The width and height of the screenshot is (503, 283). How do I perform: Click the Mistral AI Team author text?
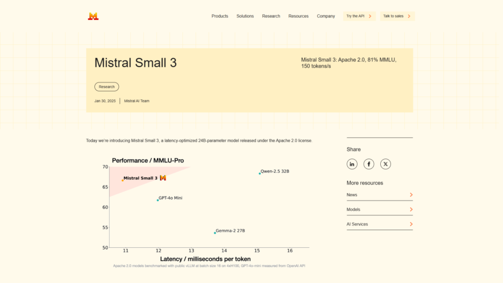point(136,101)
